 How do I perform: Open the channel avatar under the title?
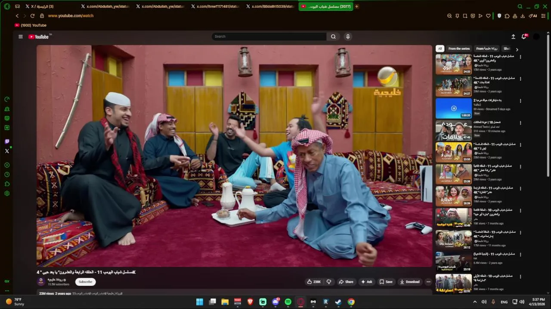tap(41, 282)
